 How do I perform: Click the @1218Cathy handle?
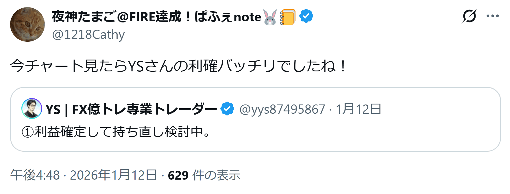(x=88, y=35)
